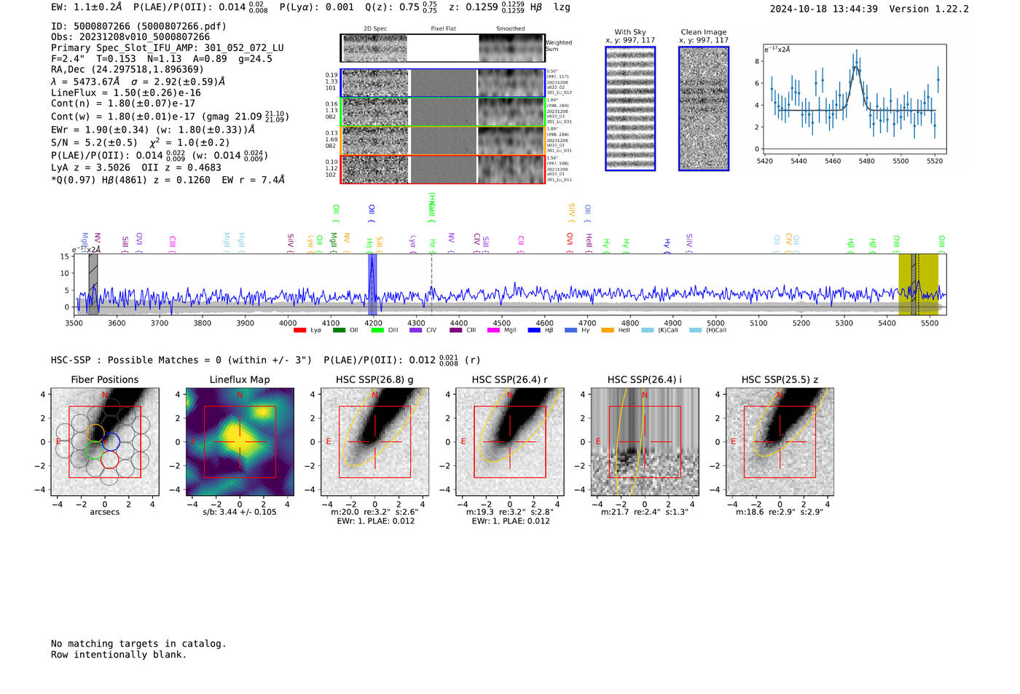Click the EW: 1.1±0.2Å header text
The image size is (1020, 694).
pos(87,7)
